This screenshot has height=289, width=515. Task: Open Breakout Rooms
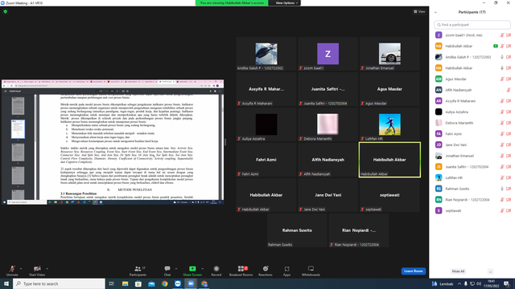coord(241,271)
